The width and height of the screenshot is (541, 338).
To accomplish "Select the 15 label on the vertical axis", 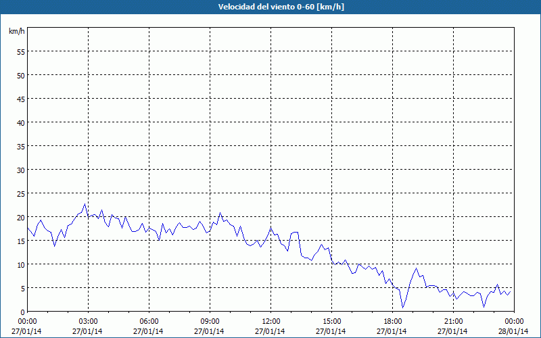I will tap(20, 241).
